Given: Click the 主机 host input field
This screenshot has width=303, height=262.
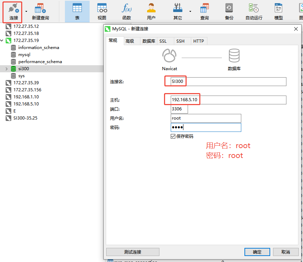Looking at the screenshot, I should [x=229, y=100].
